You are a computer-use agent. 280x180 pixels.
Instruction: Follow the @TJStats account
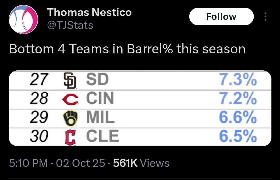[x=221, y=16]
